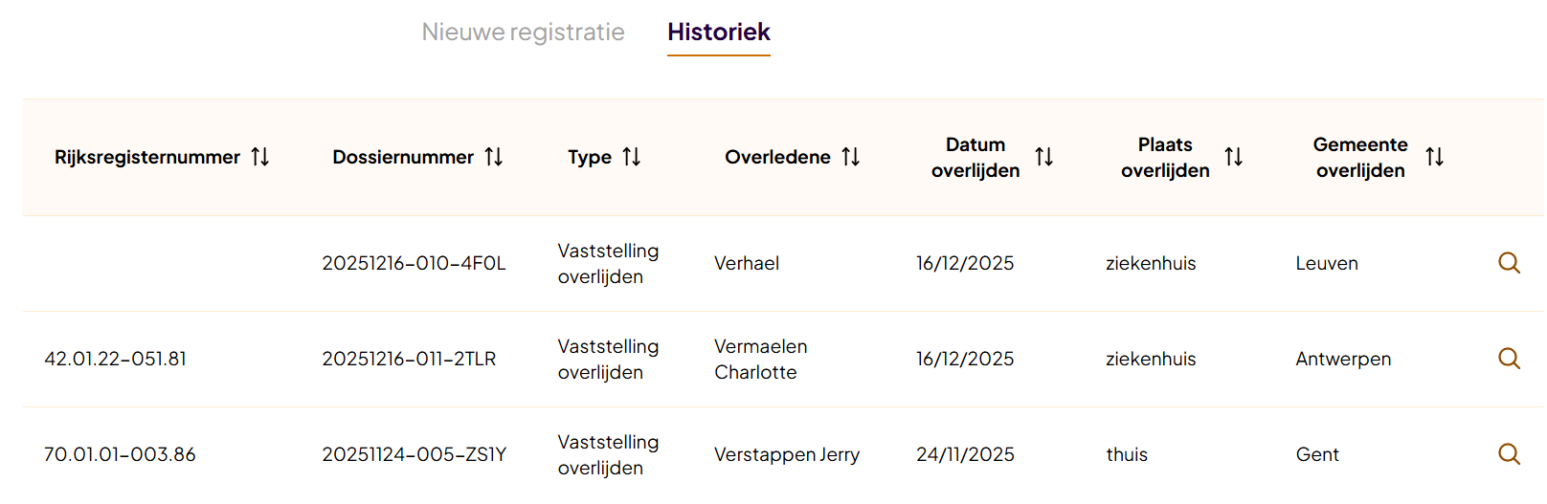Select the Historiek tab
This screenshot has width=1547, height=504.
click(x=719, y=33)
